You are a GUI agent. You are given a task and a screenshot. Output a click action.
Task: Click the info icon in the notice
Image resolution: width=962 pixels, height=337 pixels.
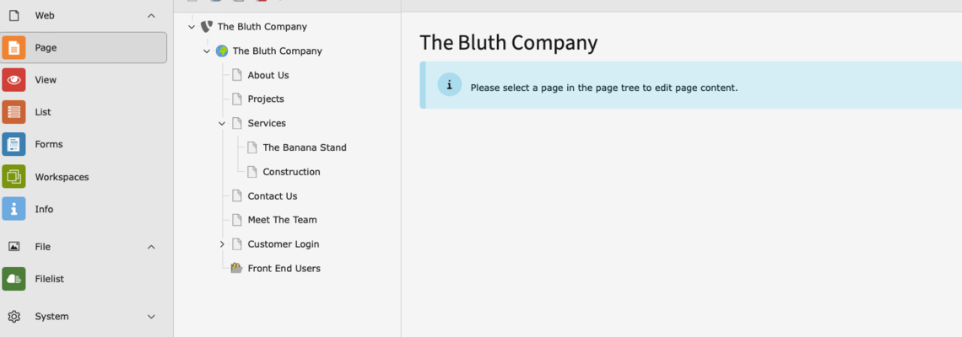point(449,85)
